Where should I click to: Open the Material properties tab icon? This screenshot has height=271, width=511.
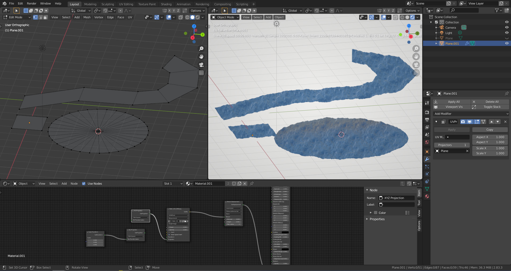[x=427, y=196]
